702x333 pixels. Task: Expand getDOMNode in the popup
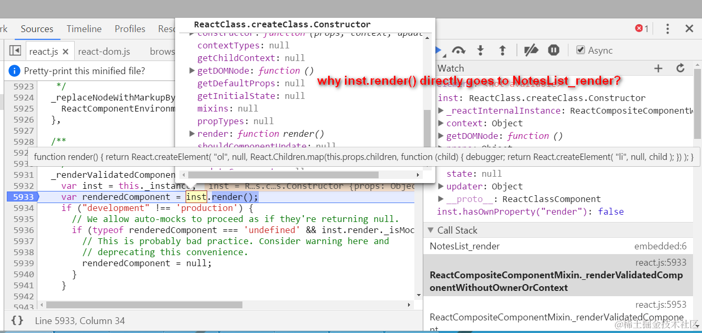pyautogui.click(x=192, y=70)
